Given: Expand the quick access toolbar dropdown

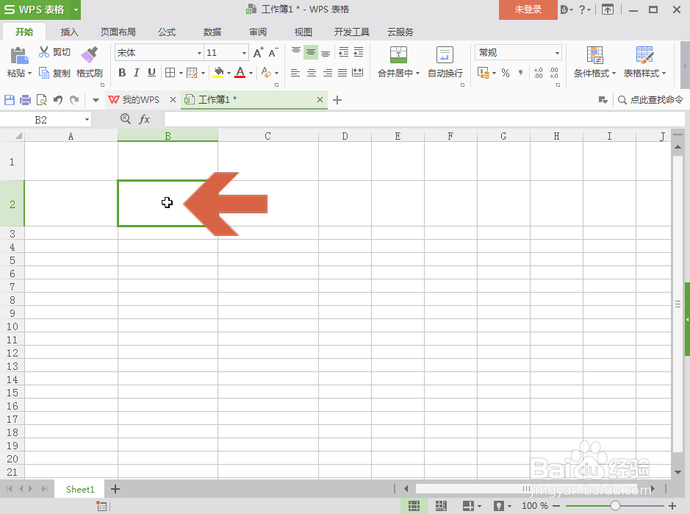Looking at the screenshot, I should pos(96,100).
